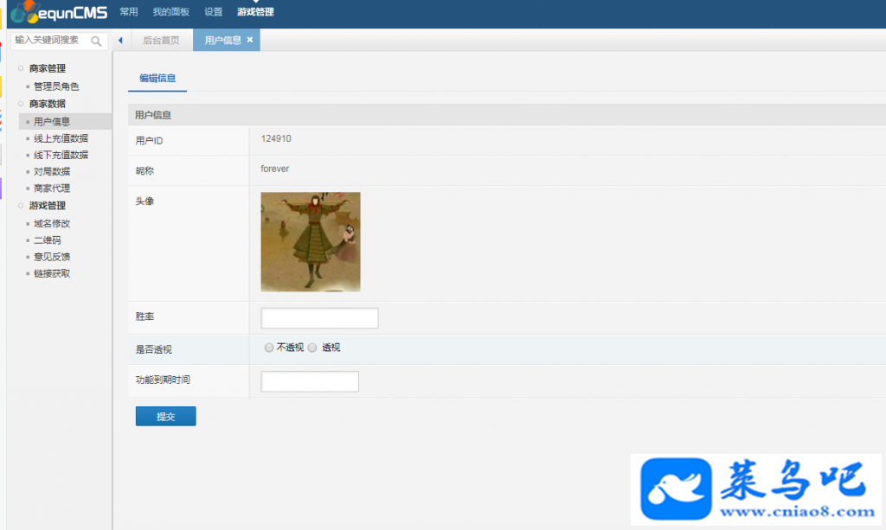Click the keyword search box
Image resolution: width=886 pixels, height=530 pixels.
click(52, 41)
